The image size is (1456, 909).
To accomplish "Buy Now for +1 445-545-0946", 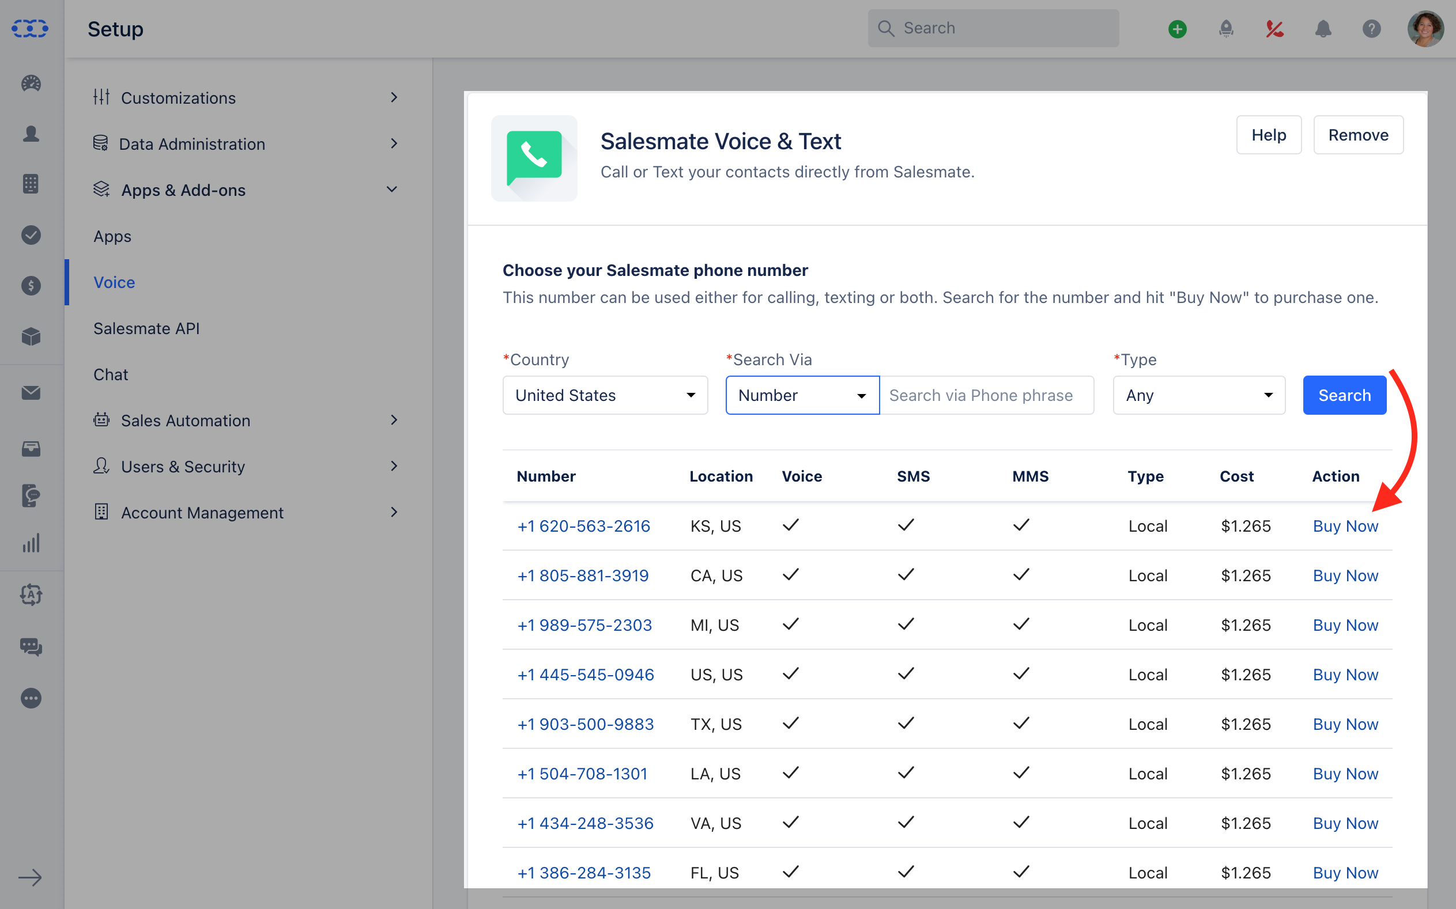I will [1345, 675].
